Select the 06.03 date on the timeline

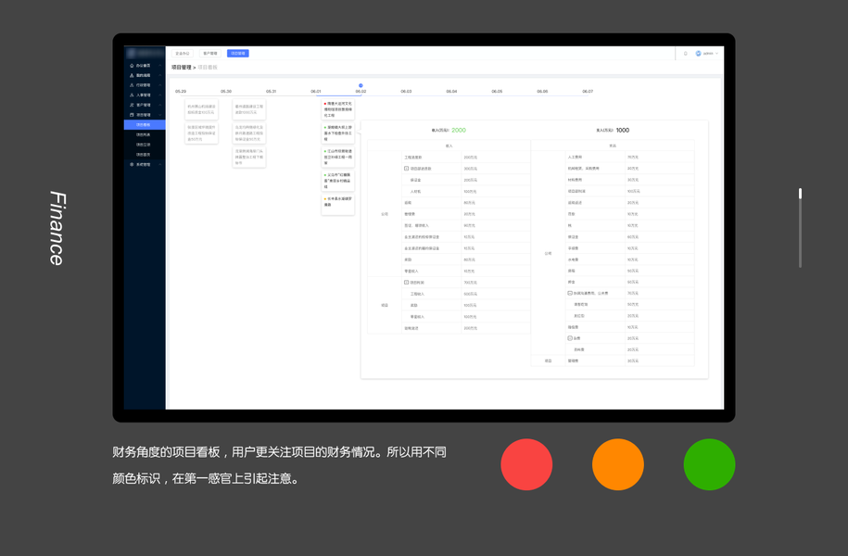406,92
